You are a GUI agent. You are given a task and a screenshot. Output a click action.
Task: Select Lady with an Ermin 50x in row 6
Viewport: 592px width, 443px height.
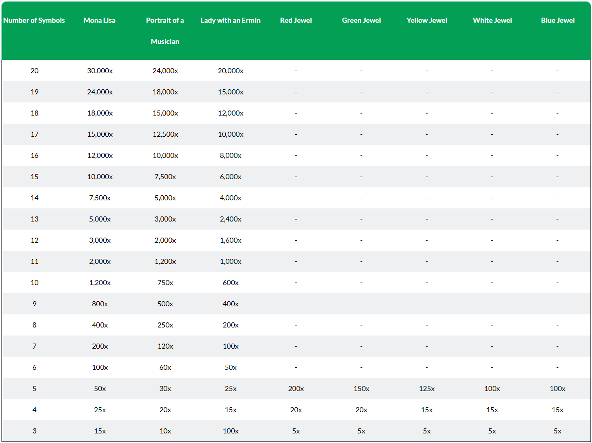(x=231, y=367)
